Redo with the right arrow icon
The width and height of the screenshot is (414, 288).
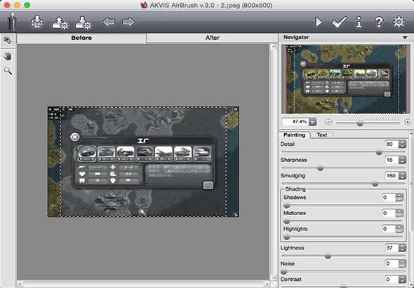(128, 22)
